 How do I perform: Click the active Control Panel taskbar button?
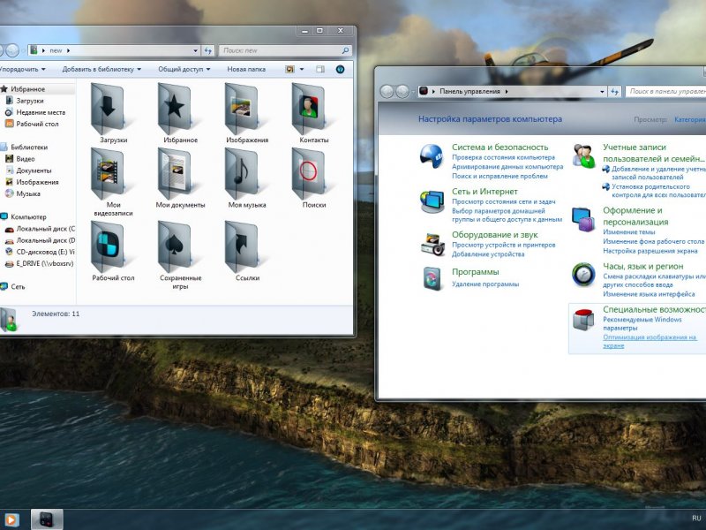47,519
